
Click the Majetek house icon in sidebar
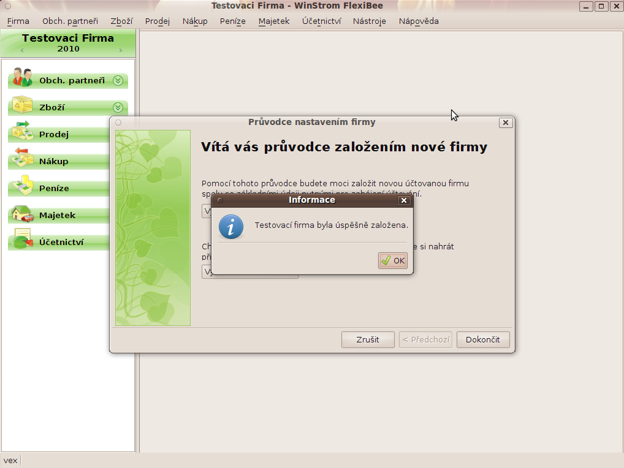(x=22, y=213)
